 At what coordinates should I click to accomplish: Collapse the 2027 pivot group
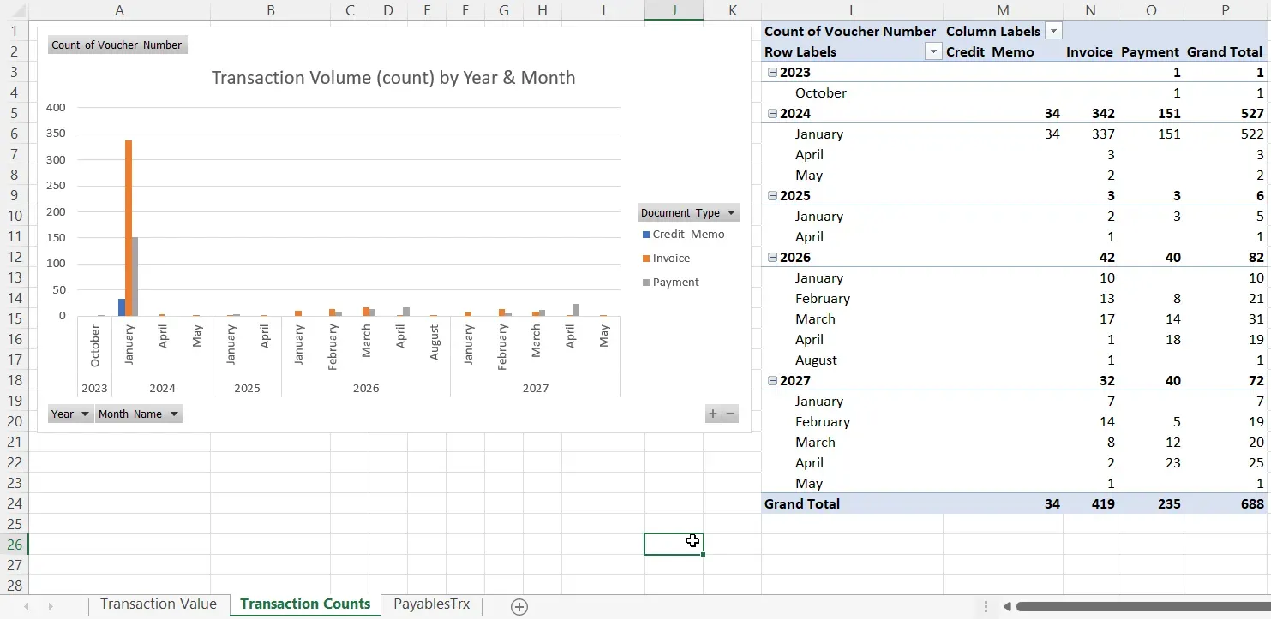772,381
